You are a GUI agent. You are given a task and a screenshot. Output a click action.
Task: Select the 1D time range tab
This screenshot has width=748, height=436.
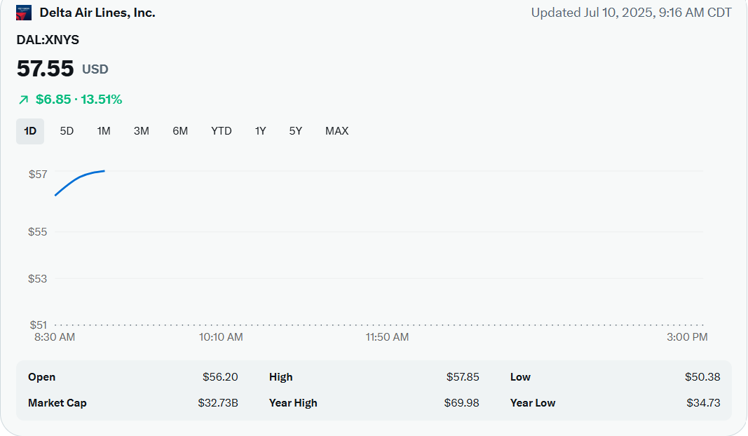(30, 131)
